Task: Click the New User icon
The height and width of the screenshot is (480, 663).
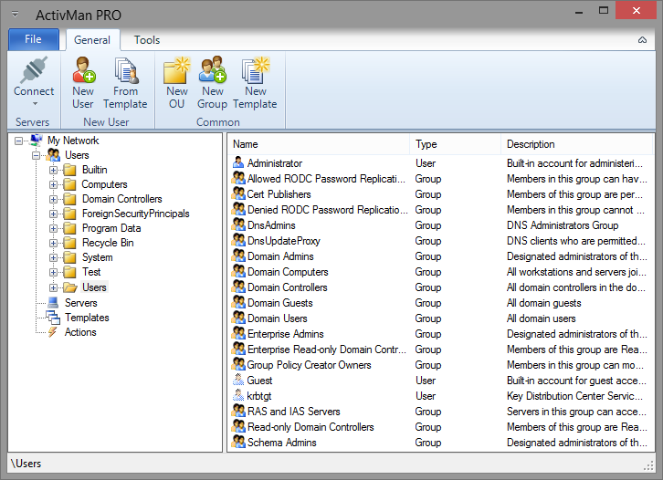Action: (x=83, y=69)
